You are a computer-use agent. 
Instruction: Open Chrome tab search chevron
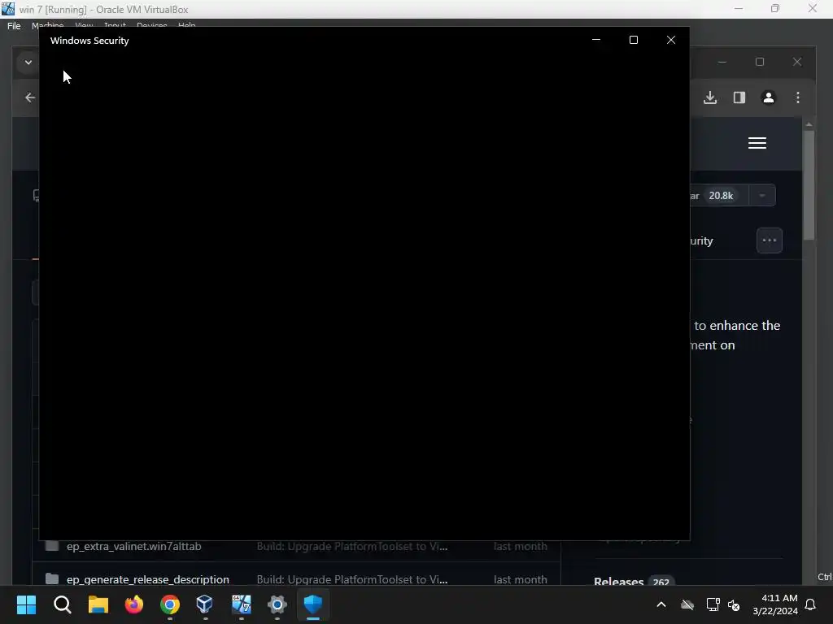(28, 62)
